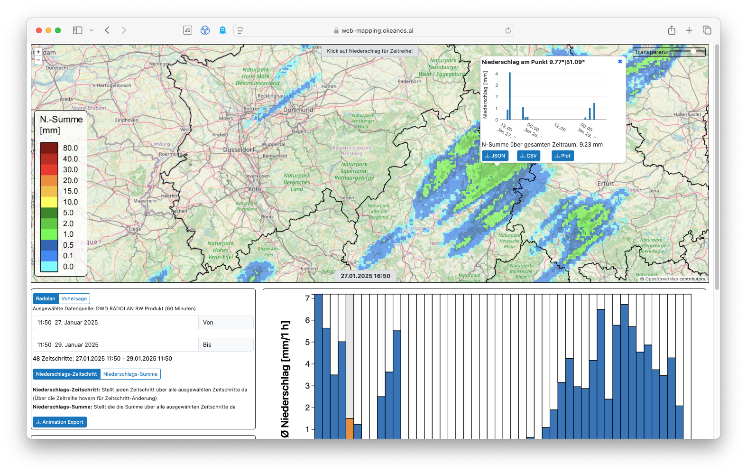Open a new tab with plus icon
Screen dimensions: 747x474
click(689, 30)
